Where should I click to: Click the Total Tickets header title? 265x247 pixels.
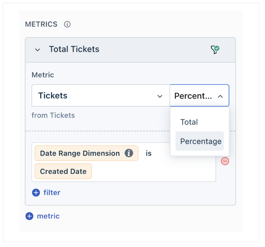(74, 49)
